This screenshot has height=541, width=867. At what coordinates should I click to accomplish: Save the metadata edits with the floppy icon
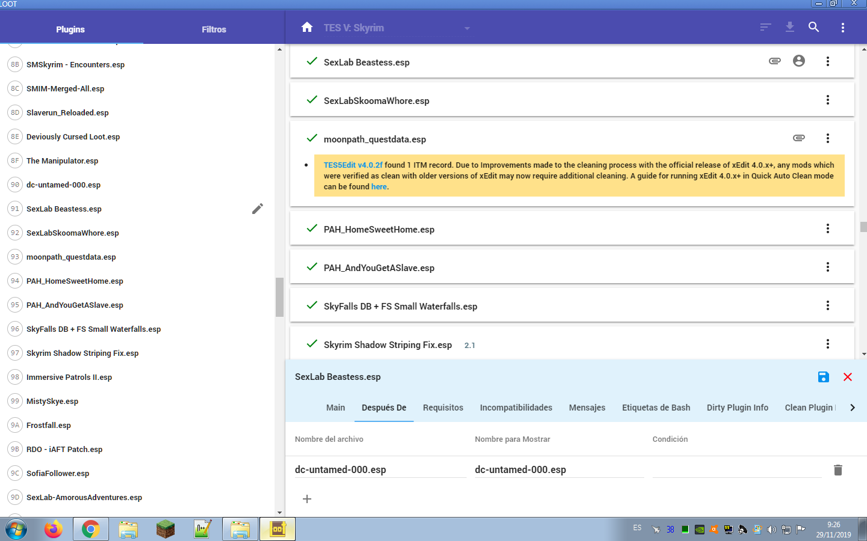[x=824, y=377]
